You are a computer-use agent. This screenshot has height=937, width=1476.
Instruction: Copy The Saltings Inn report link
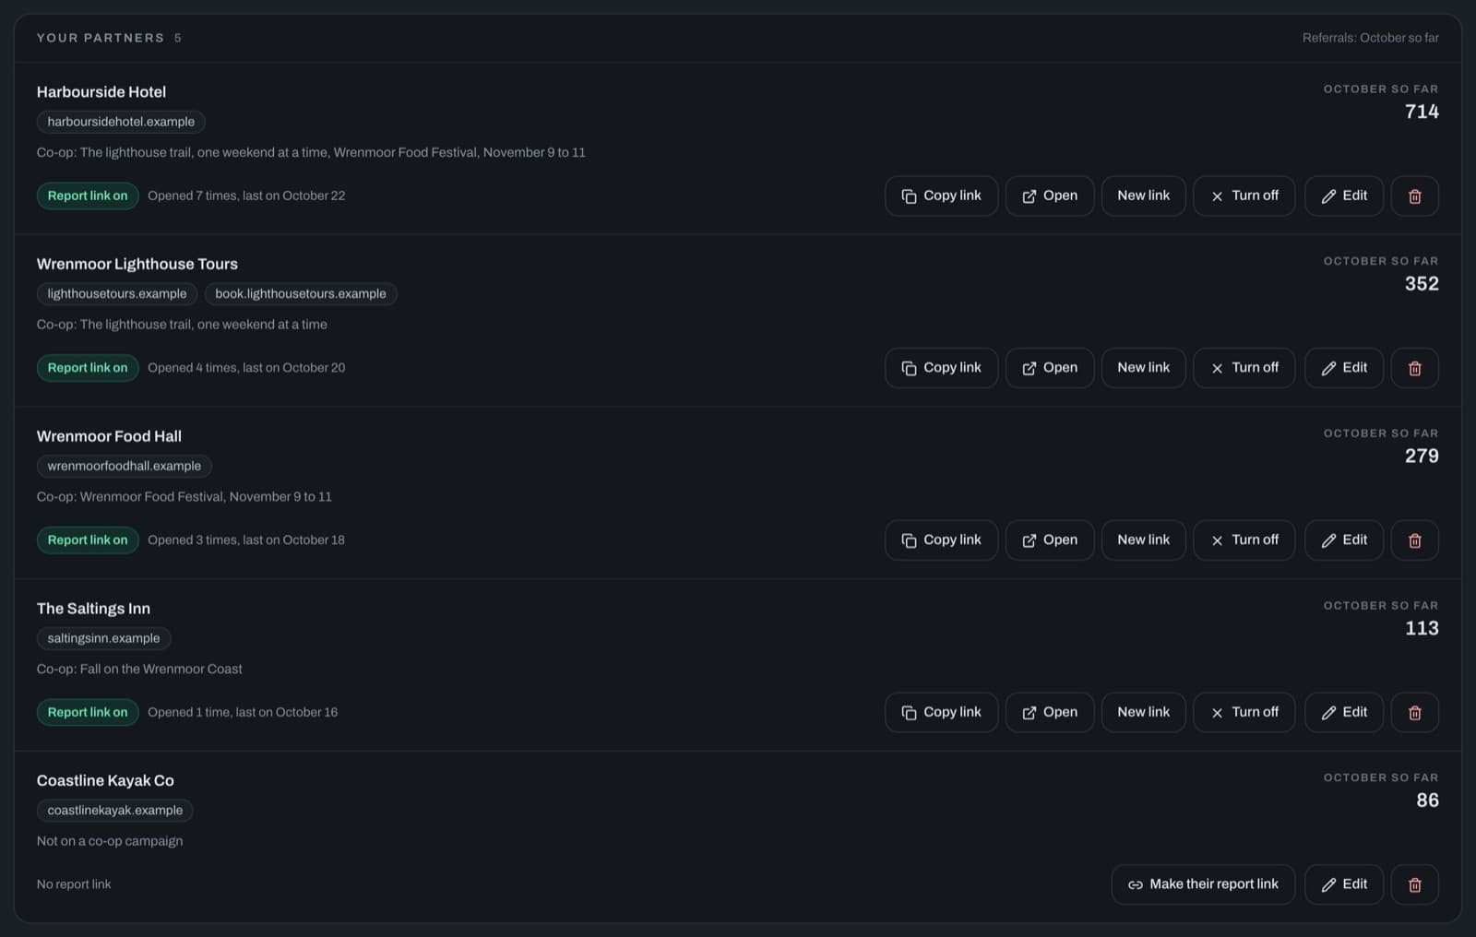(941, 712)
